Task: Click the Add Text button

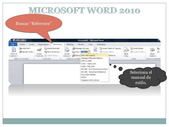Action: click(x=25, y=49)
